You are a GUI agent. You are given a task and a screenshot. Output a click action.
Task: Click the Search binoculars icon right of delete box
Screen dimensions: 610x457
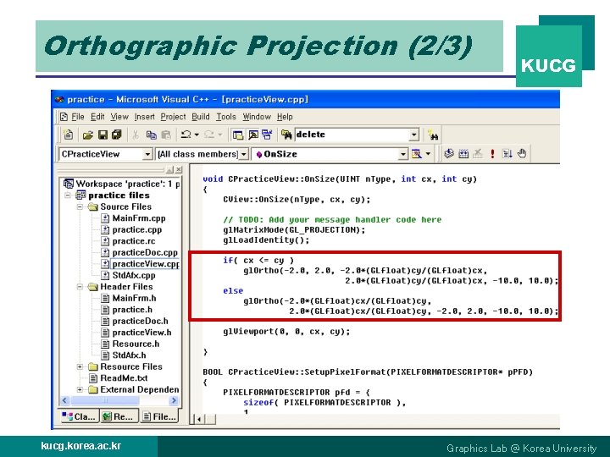[x=433, y=135]
